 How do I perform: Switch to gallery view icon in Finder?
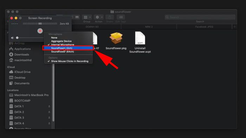[77, 17]
